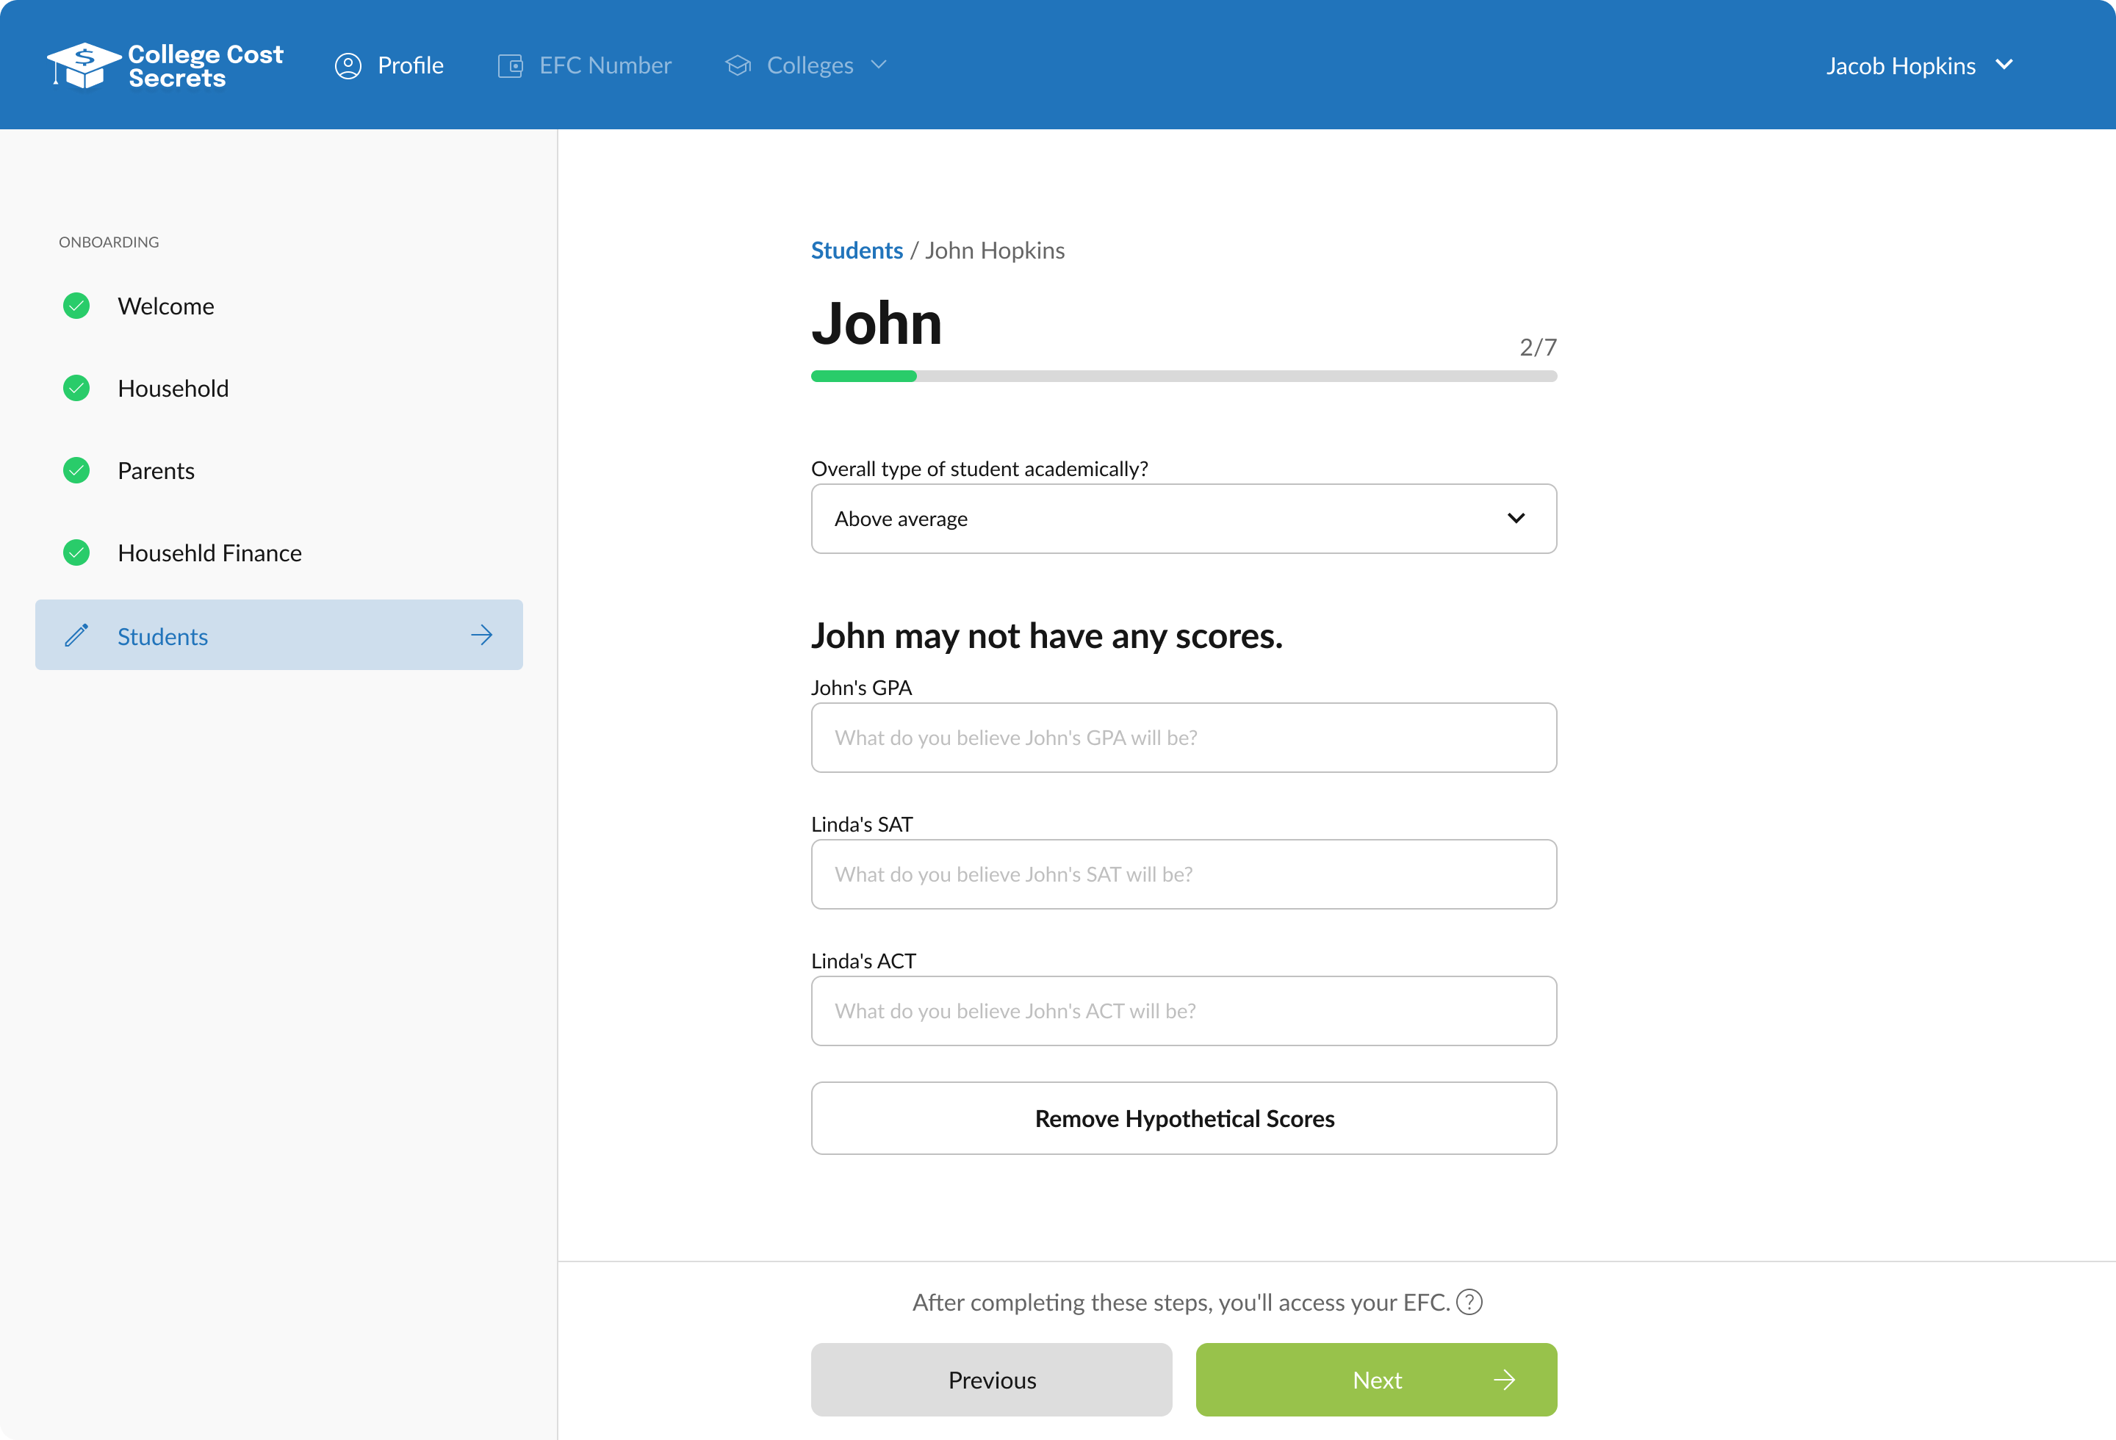Click the green checkmark beside Welcome

coord(76,306)
